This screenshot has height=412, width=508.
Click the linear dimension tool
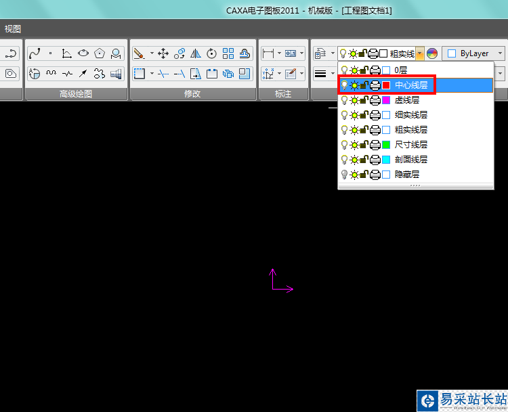[x=268, y=53]
